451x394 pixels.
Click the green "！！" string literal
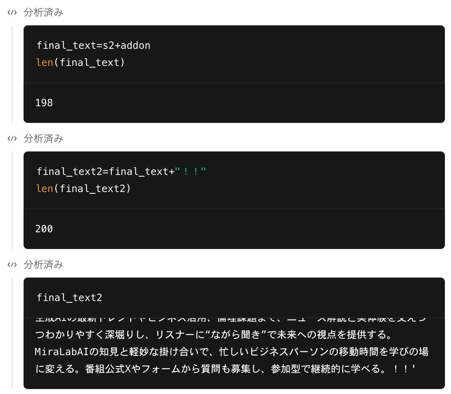point(191,172)
